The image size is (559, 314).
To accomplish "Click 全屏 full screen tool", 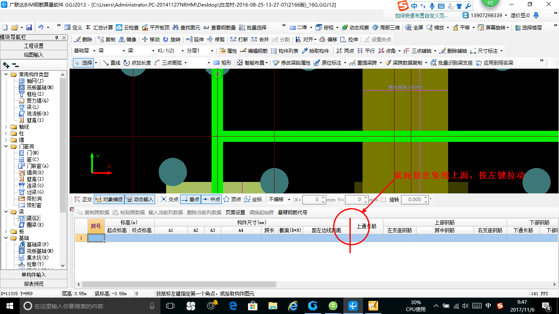I will pyautogui.click(x=414, y=27).
